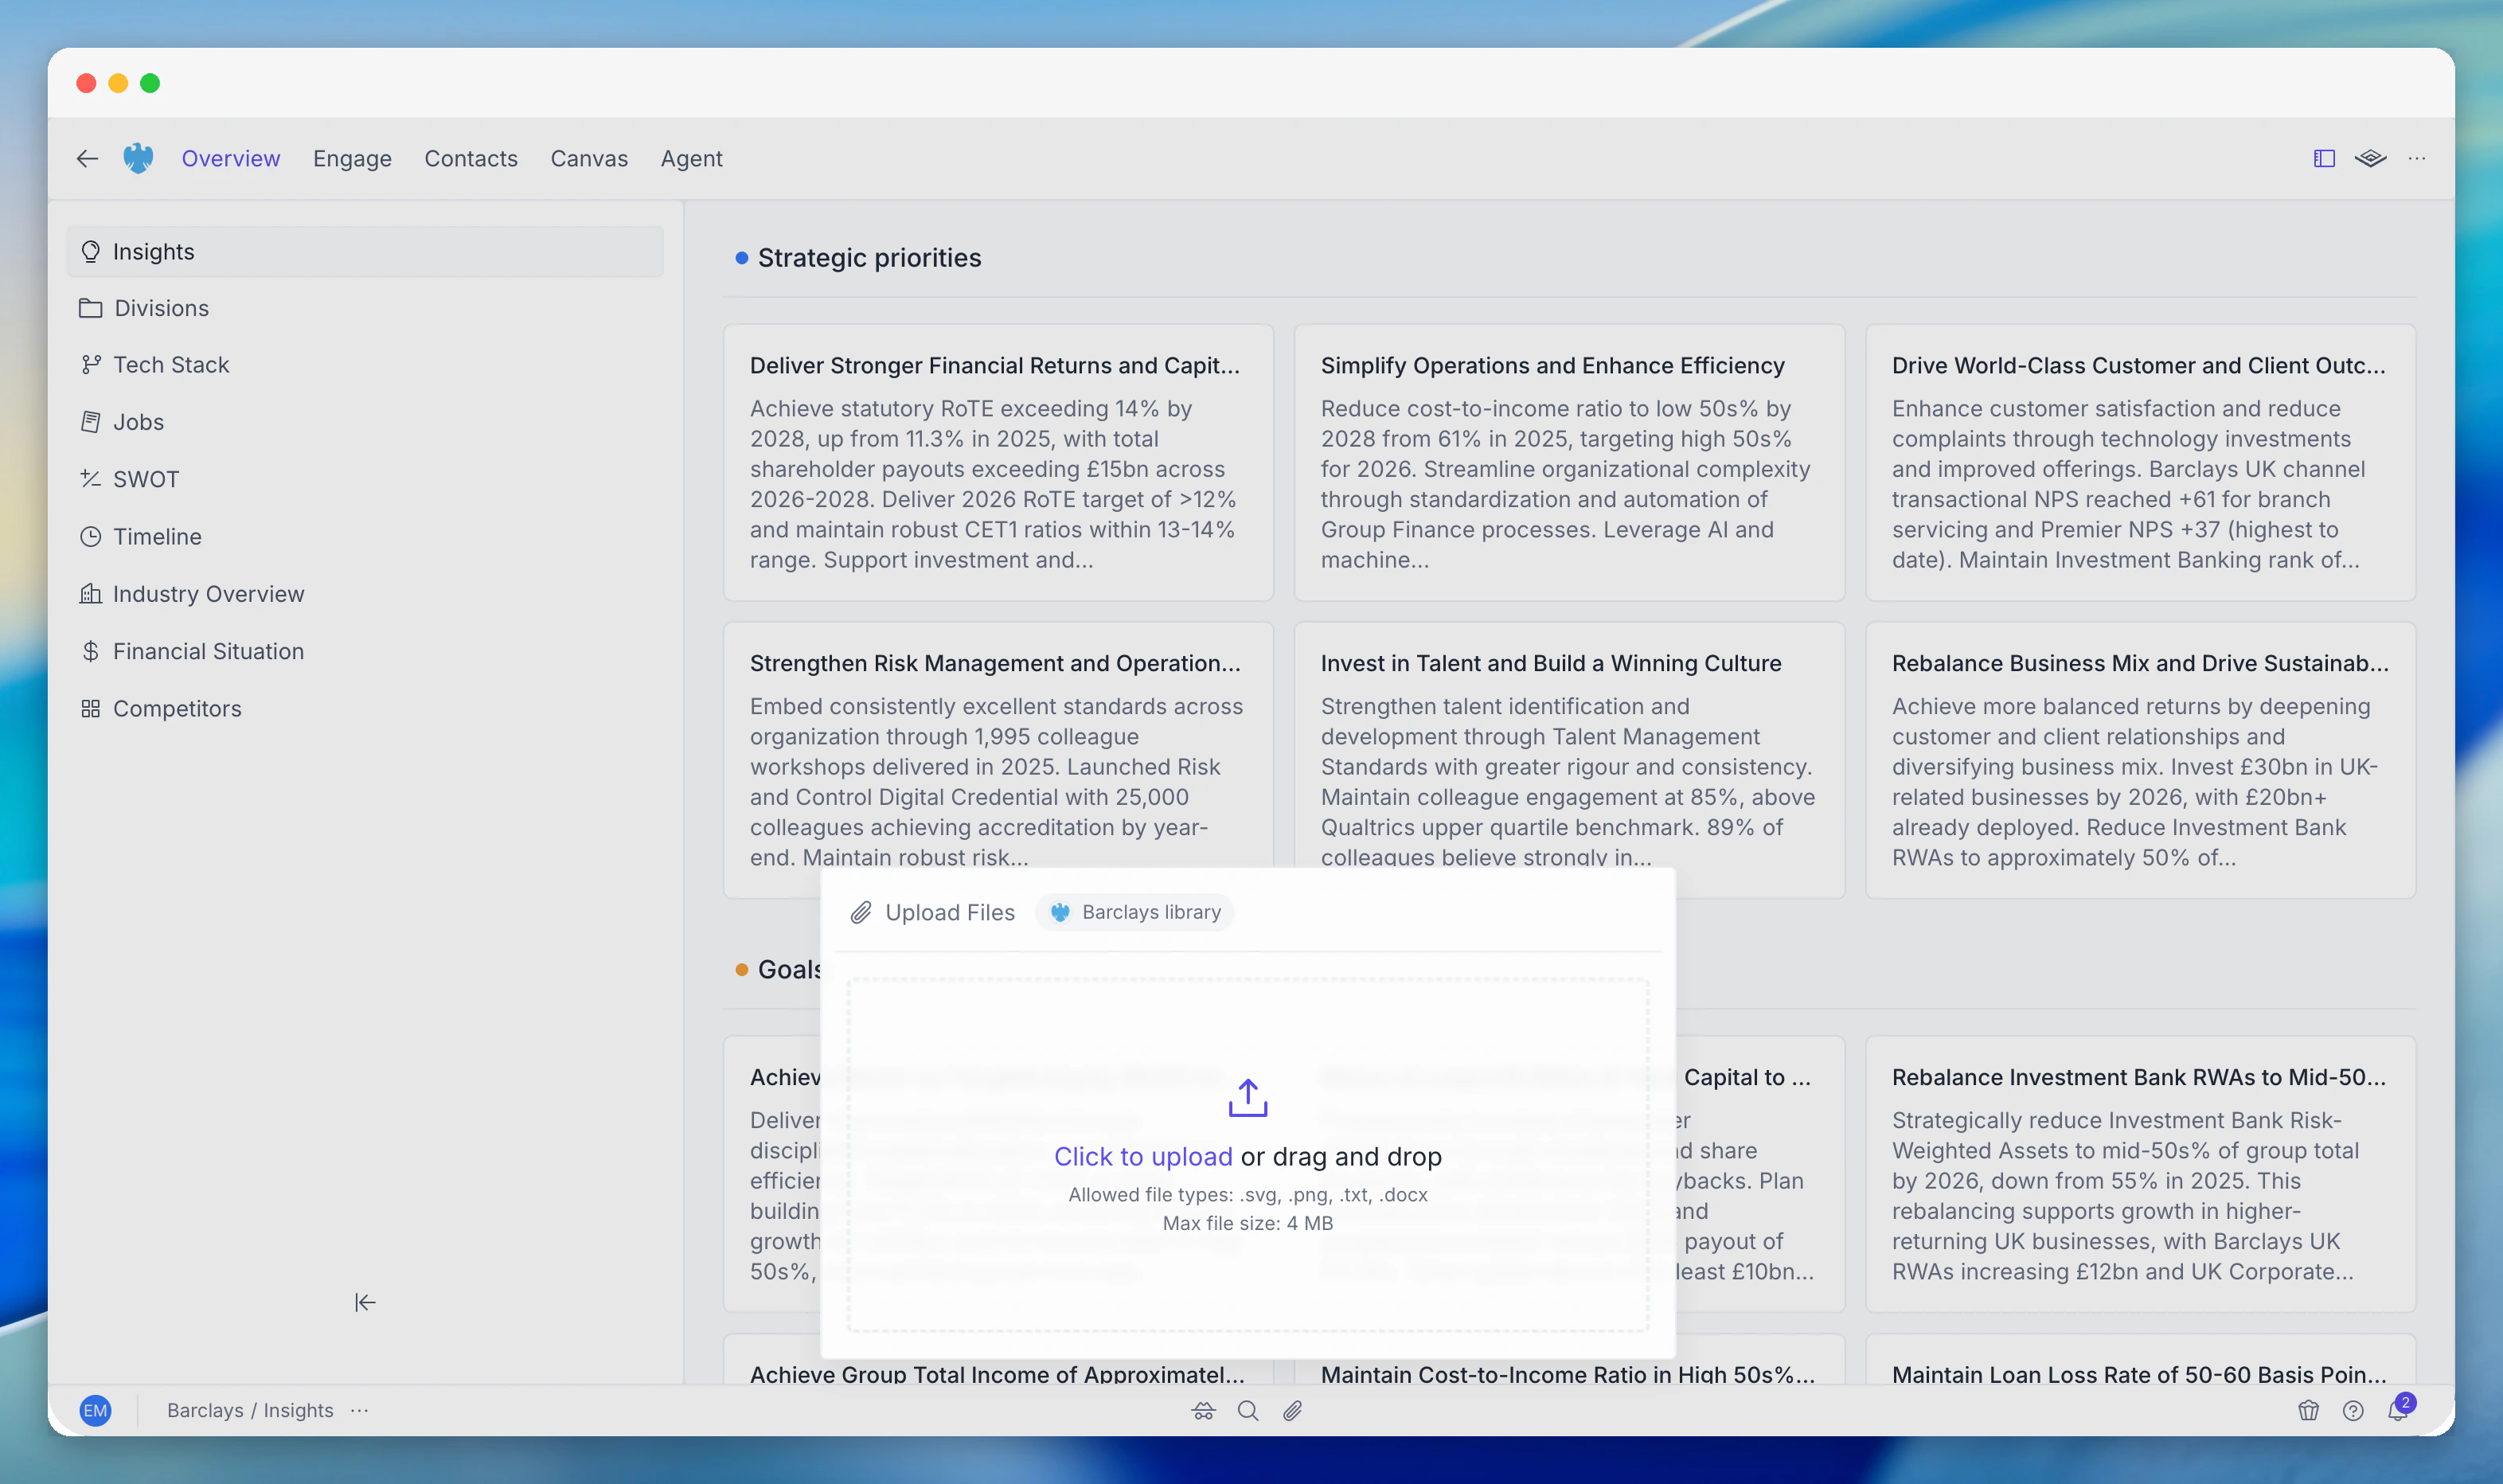The image size is (2503, 1484).
Task: Open Tech Stack in the sidebar
Action: [x=365, y=365]
